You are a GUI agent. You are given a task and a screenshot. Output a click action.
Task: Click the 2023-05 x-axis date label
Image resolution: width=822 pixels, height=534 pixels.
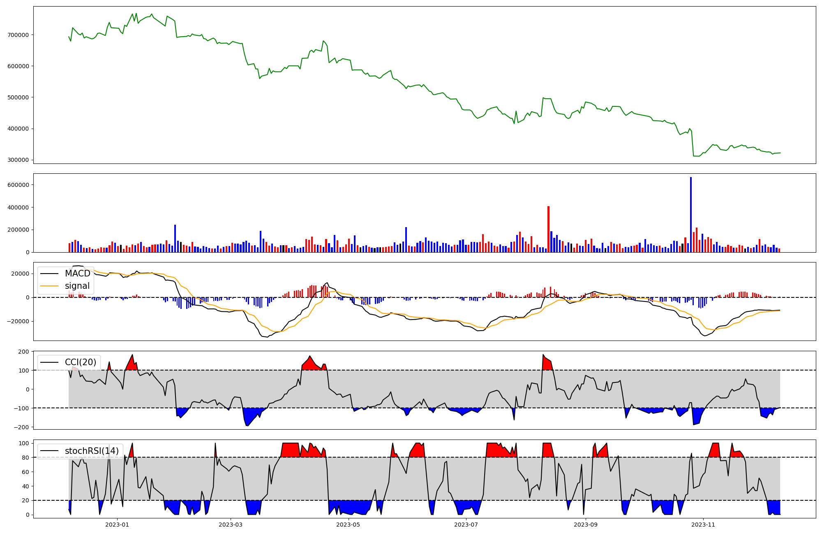[x=349, y=525]
